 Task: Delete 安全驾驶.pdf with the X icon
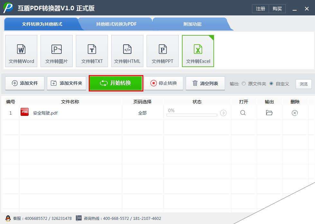pos(295,113)
